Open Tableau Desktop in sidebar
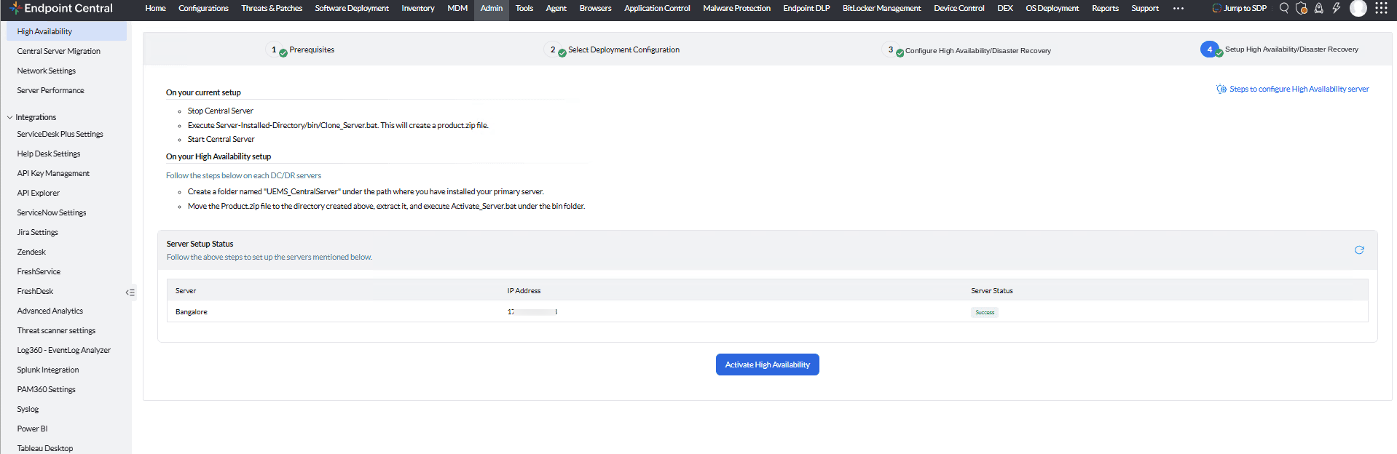Viewport: 1397px width, 454px height. [45, 448]
